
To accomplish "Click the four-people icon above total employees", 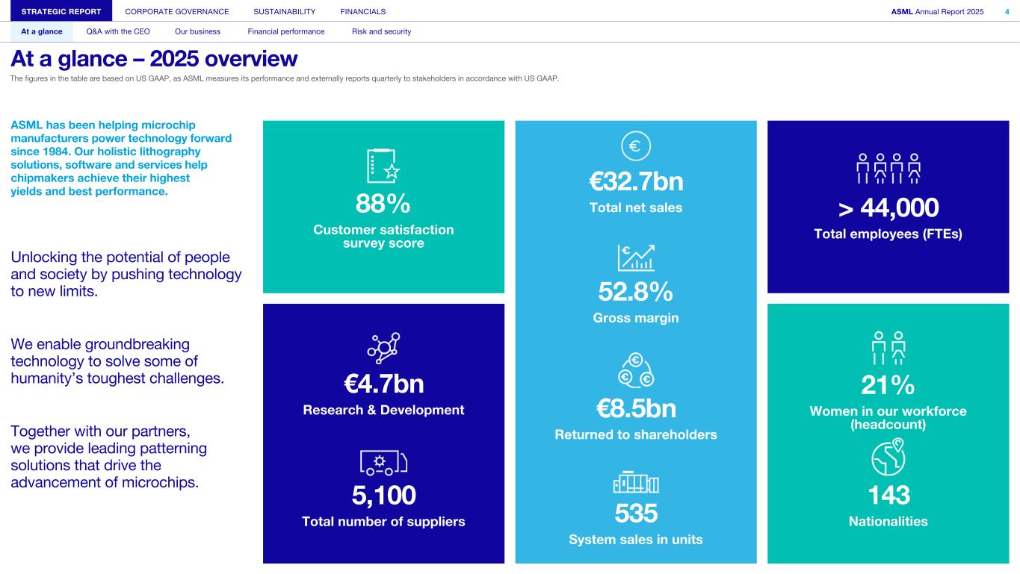I will pyautogui.click(x=888, y=169).
